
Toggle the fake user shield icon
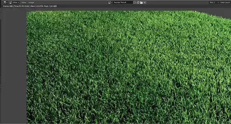(x=135, y=2)
